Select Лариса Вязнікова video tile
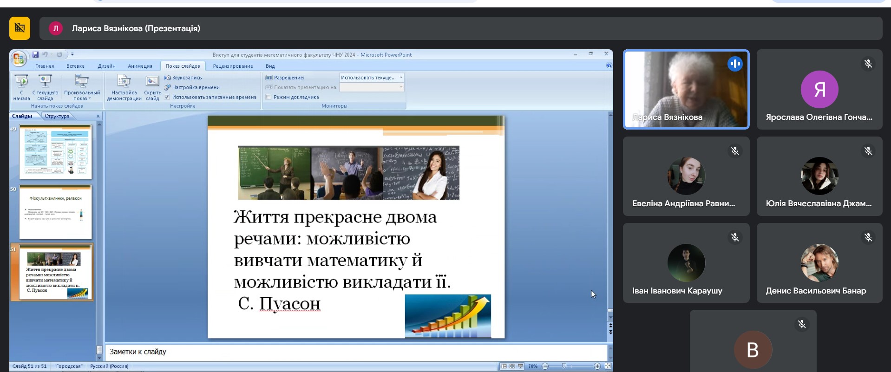 click(x=686, y=89)
